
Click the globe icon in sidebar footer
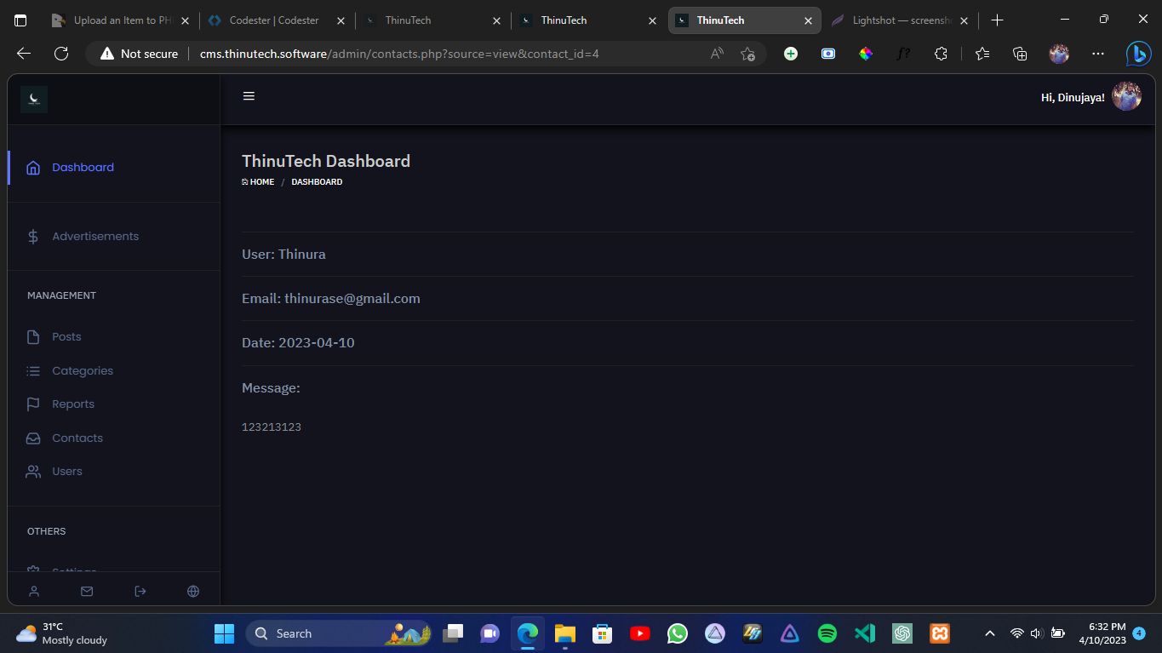pos(193,591)
